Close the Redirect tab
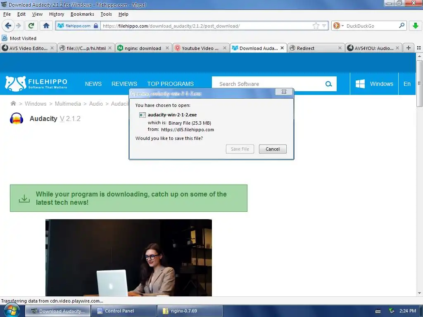The height and width of the screenshot is (317, 423). [340, 48]
